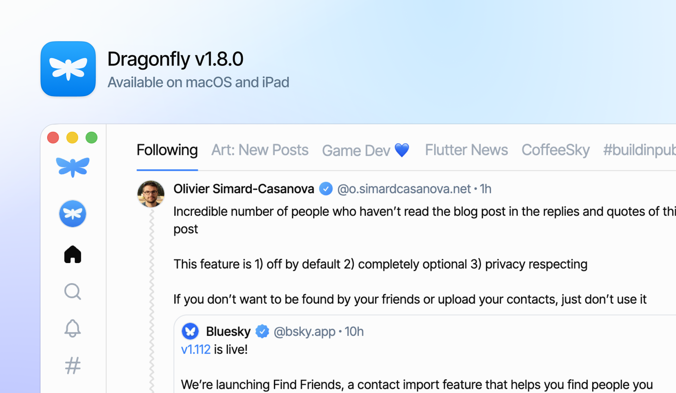
Task: Switch to Game Dev feed tab
Action: [365, 150]
